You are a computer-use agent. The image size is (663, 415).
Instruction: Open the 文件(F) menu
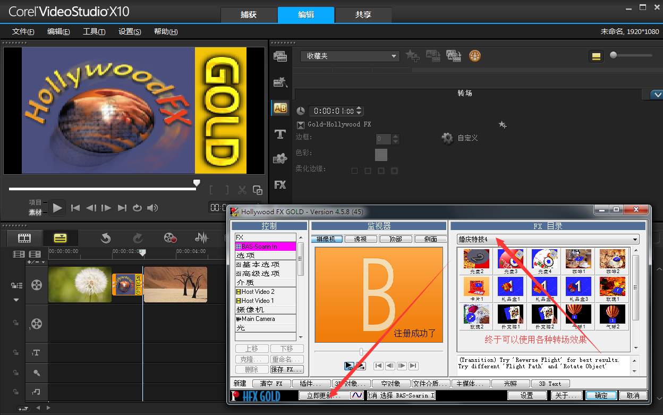click(x=23, y=31)
